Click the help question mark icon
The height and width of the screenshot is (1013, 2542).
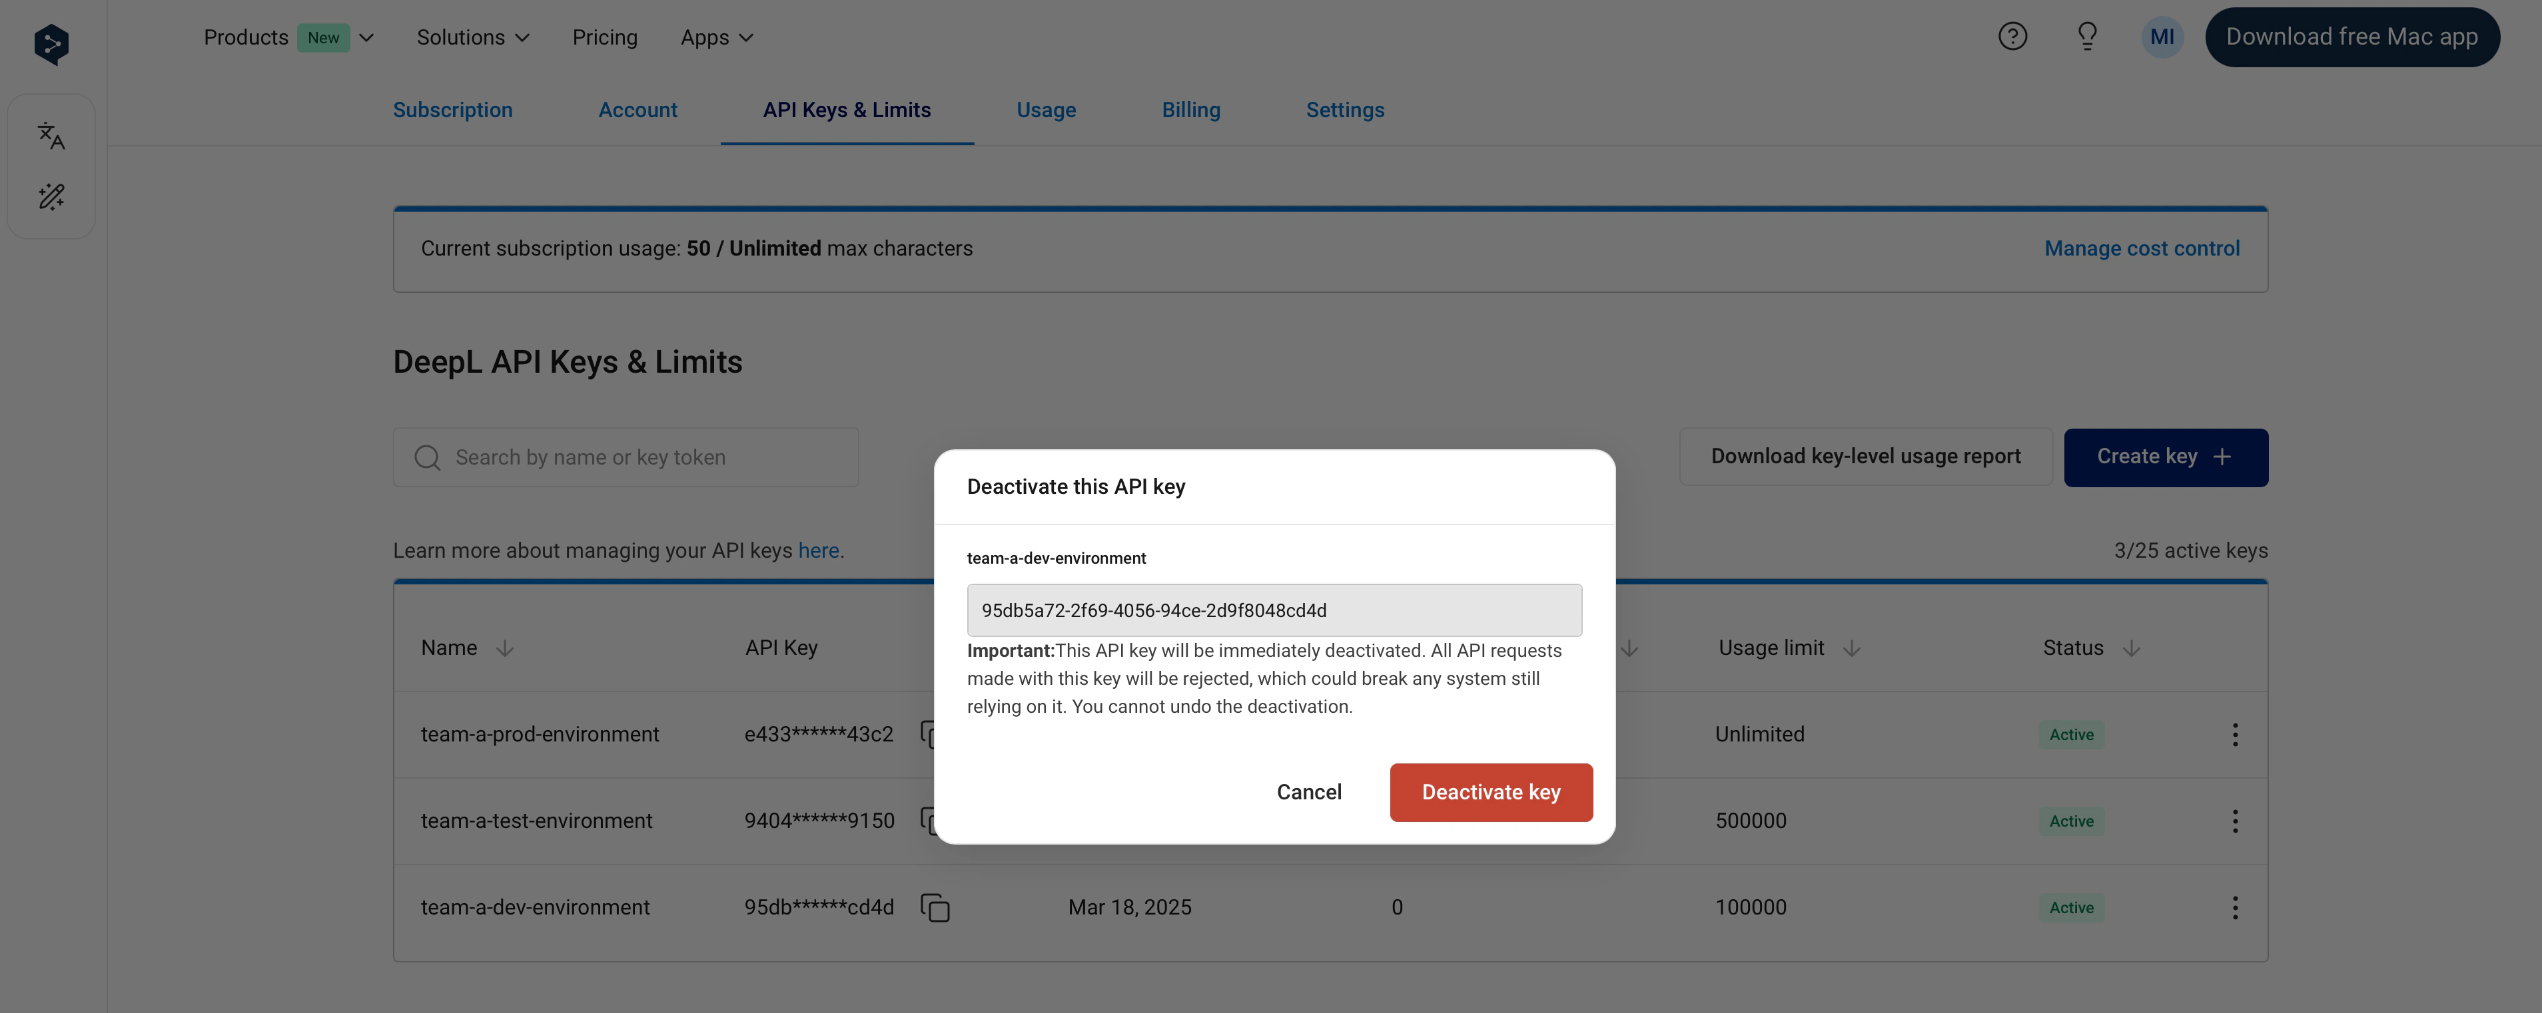2012,37
